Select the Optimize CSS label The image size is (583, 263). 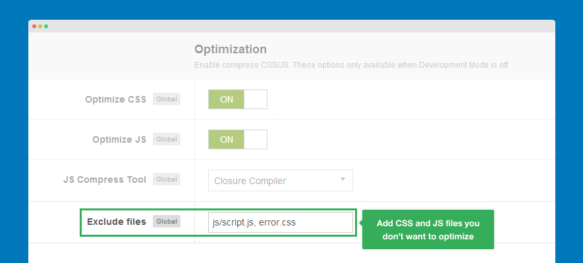[115, 100]
